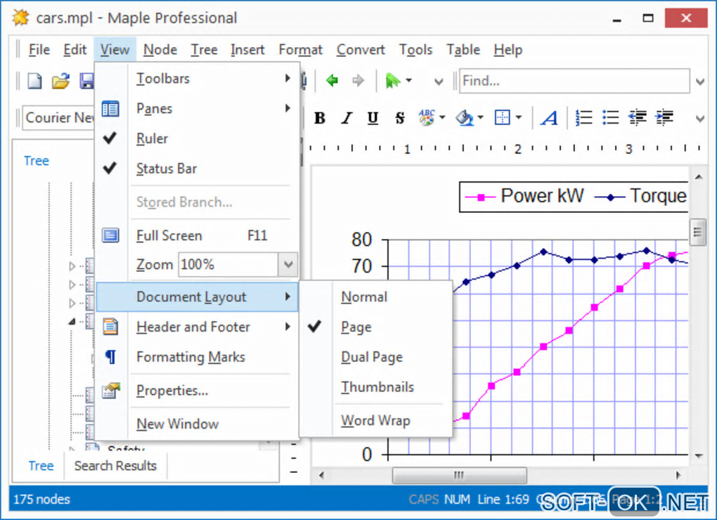This screenshot has width=717, height=520.
Task: Toggle Italic formatting
Action: (347, 118)
